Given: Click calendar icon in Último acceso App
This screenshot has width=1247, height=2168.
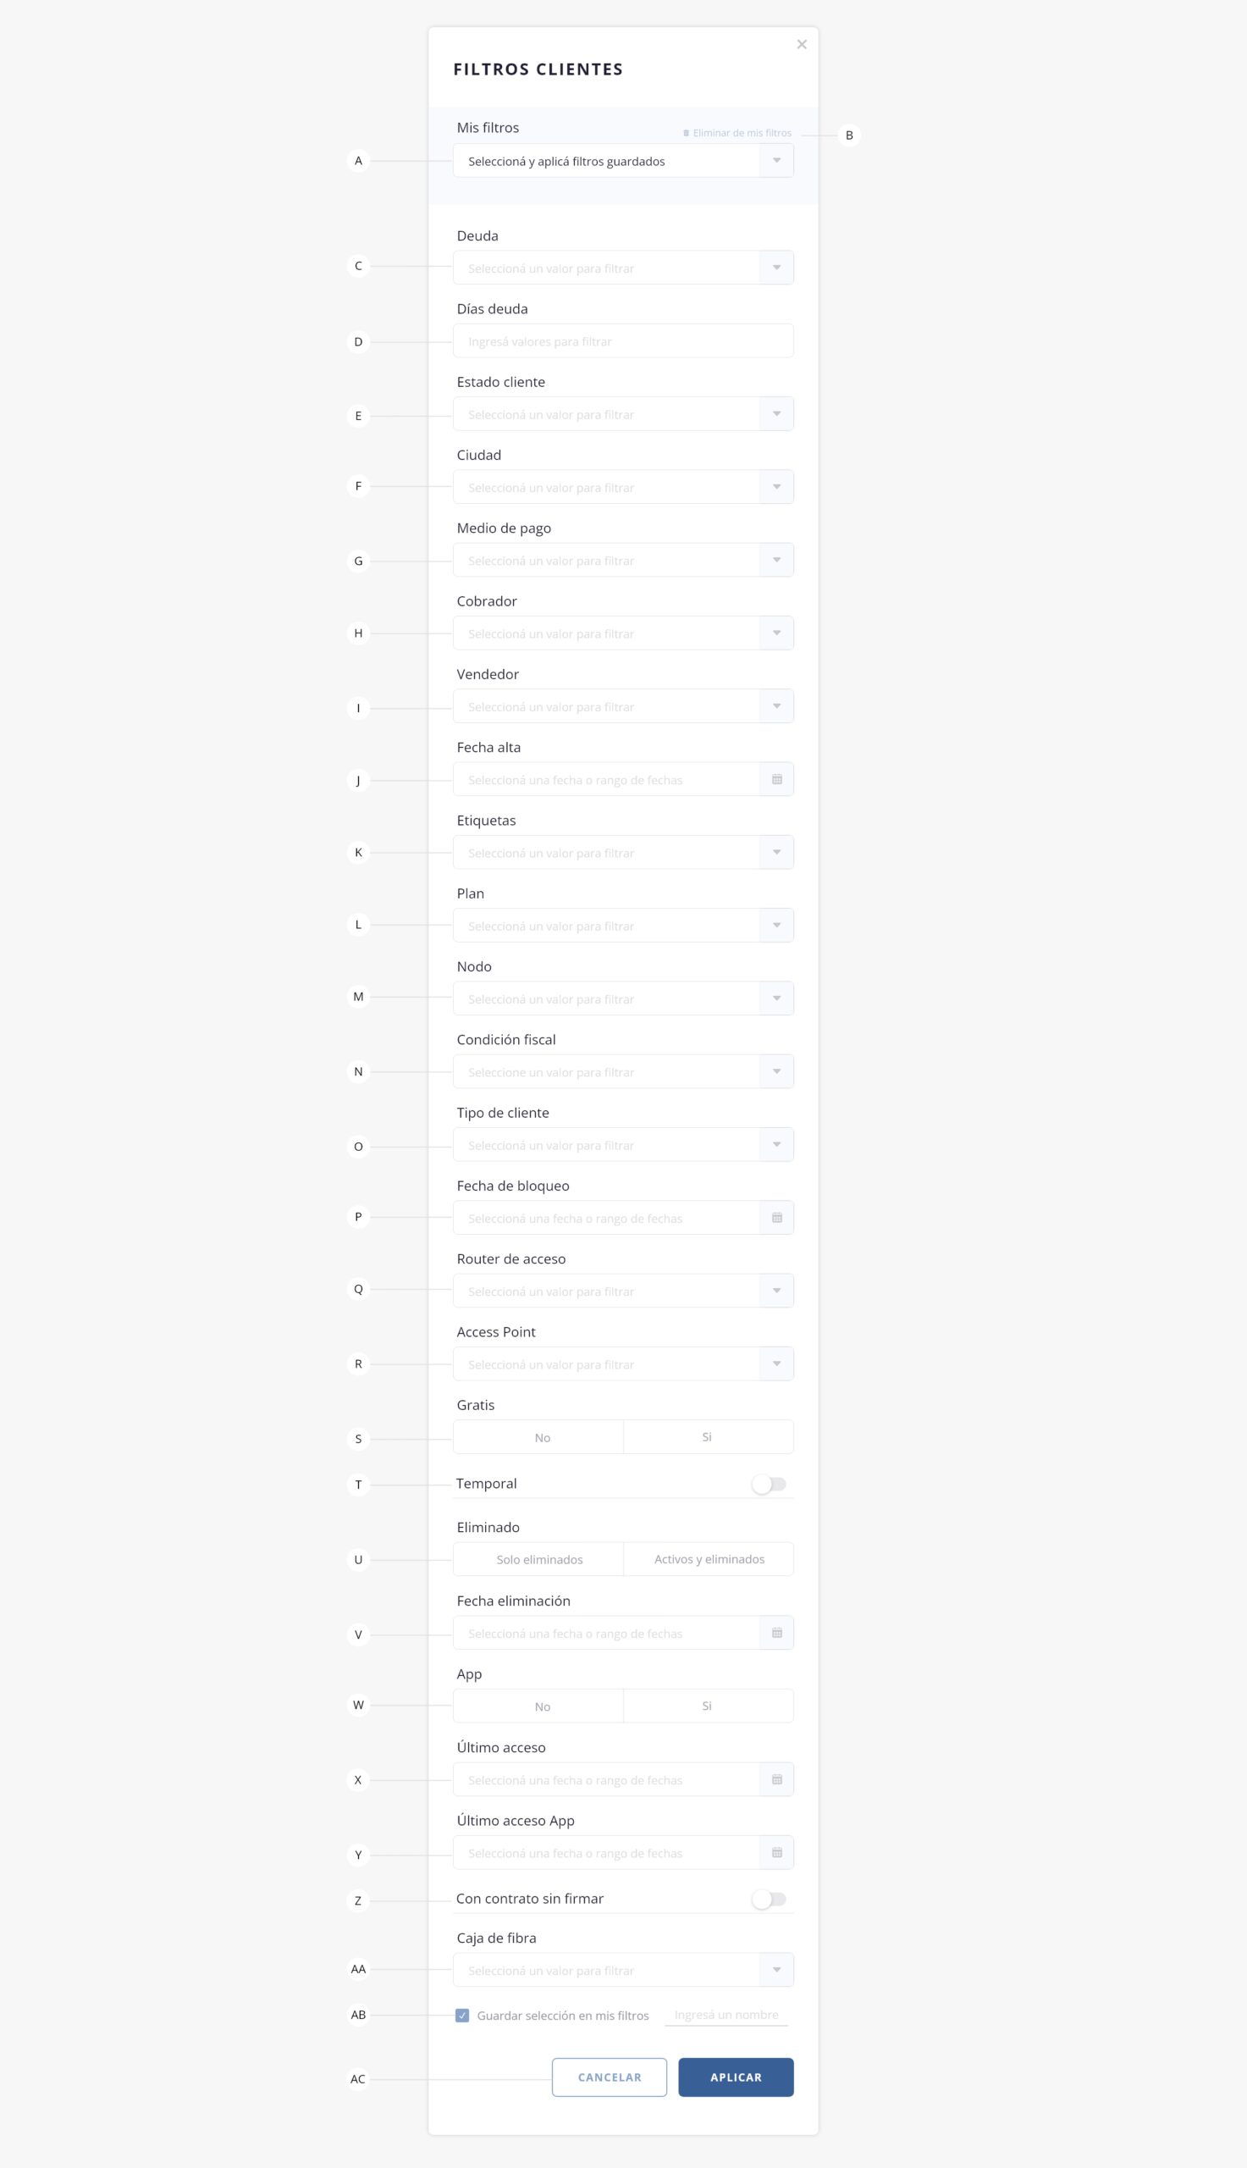Looking at the screenshot, I should [x=777, y=1852].
